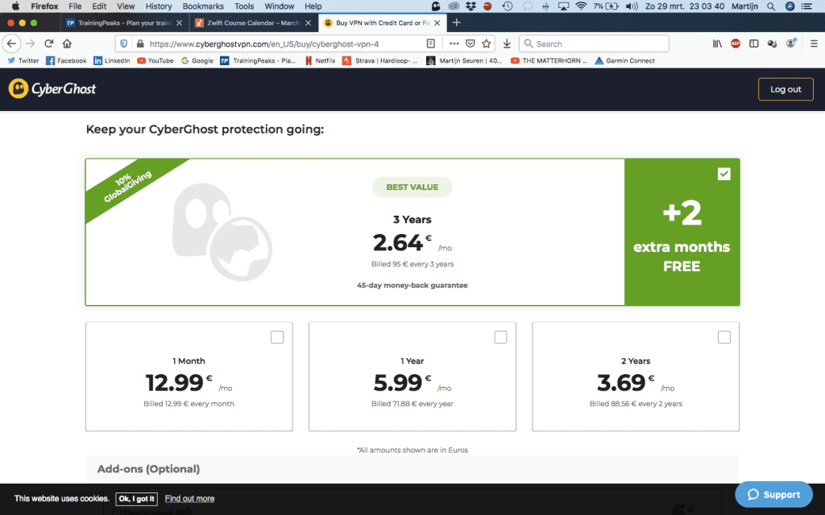The width and height of the screenshot is (825, 515).
Task: Click the forward navigation arrow
Action: point(31,43)
